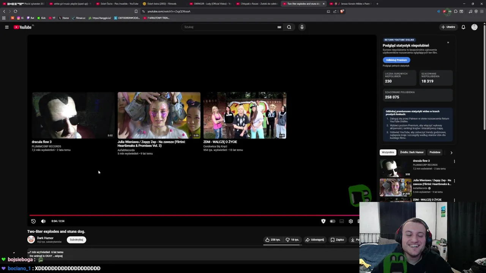Open the apps grid in the bookmarks bar
486x273 pixels.
(x=4, y=18)
